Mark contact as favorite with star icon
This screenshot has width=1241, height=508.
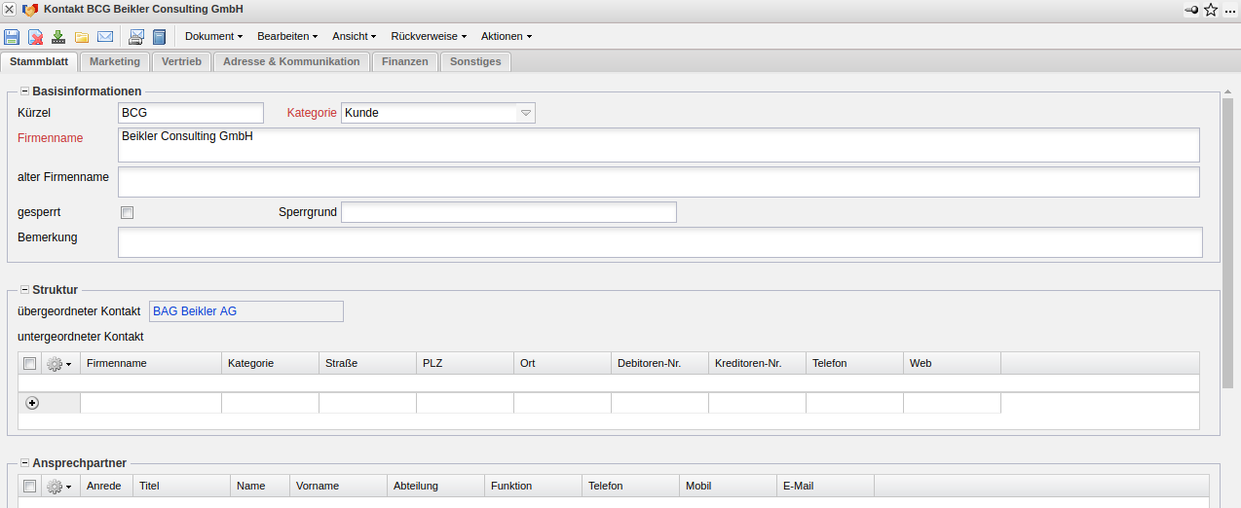1211,10
